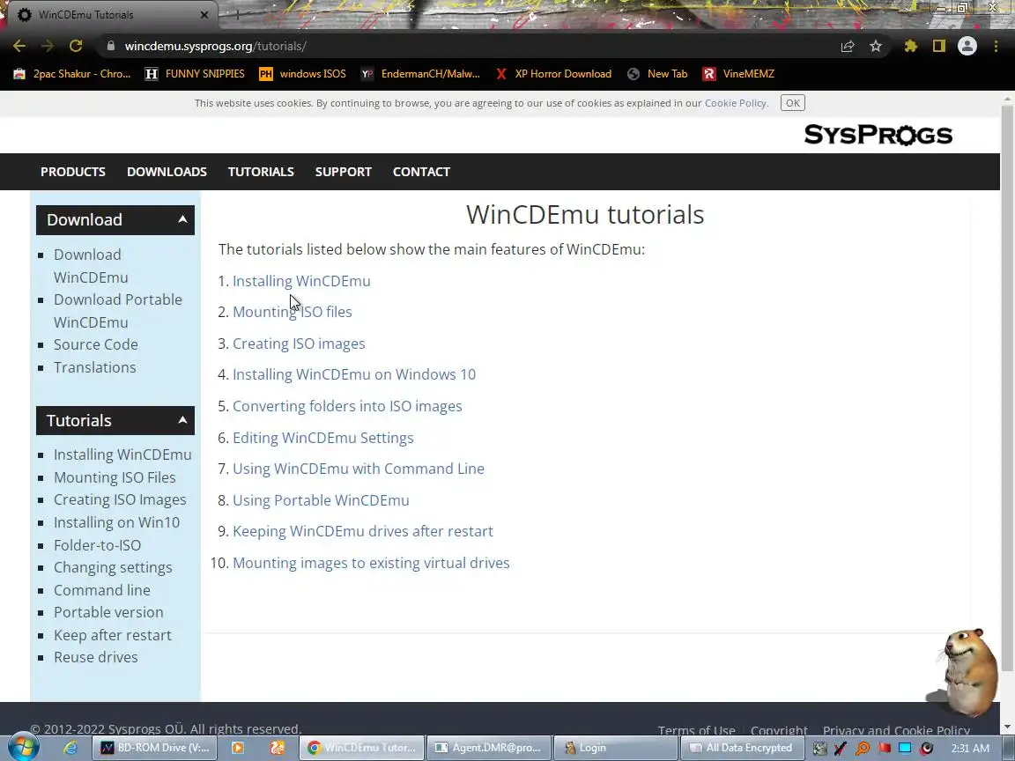Open the Translations sidebar link

tap(95, 367)
